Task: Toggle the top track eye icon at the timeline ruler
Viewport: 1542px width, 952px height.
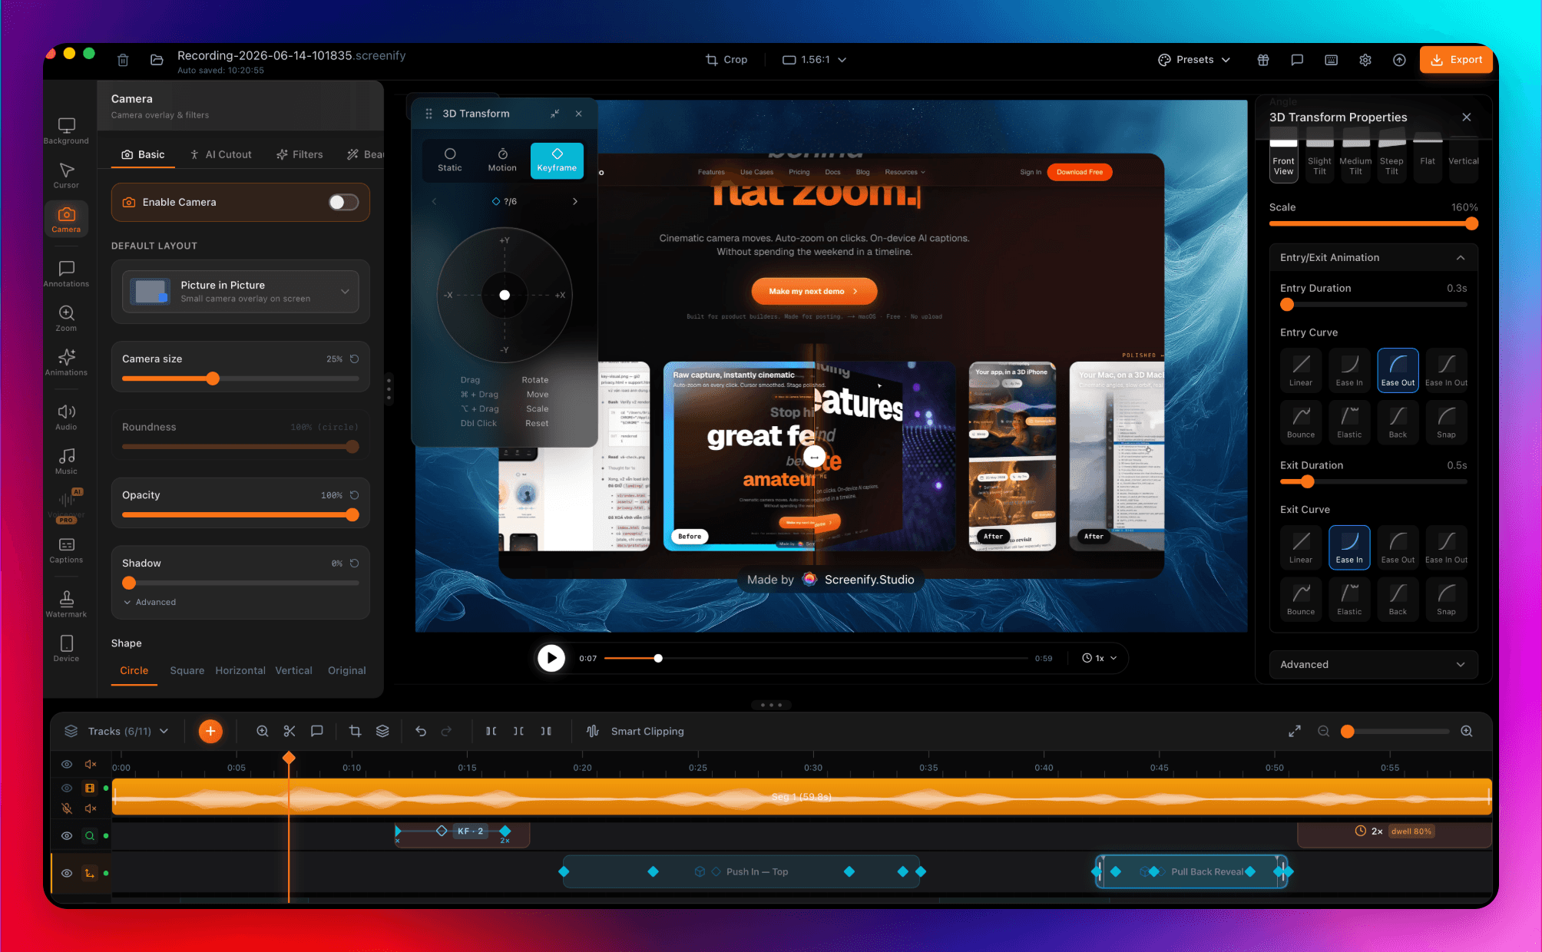Action: click(x=67, y=764)
